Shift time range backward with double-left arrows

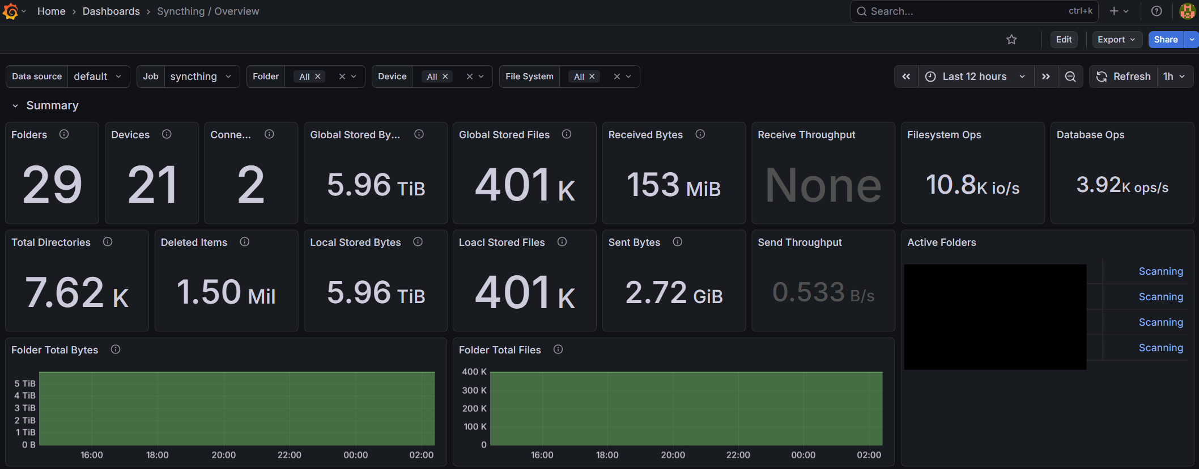click(x=906, y=76)
